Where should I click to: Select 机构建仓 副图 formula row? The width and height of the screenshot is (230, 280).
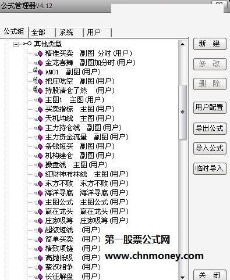[80, 156]
